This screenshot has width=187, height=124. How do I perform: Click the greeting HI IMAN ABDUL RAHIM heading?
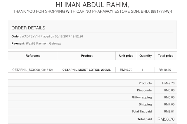(x=92, y=5)
